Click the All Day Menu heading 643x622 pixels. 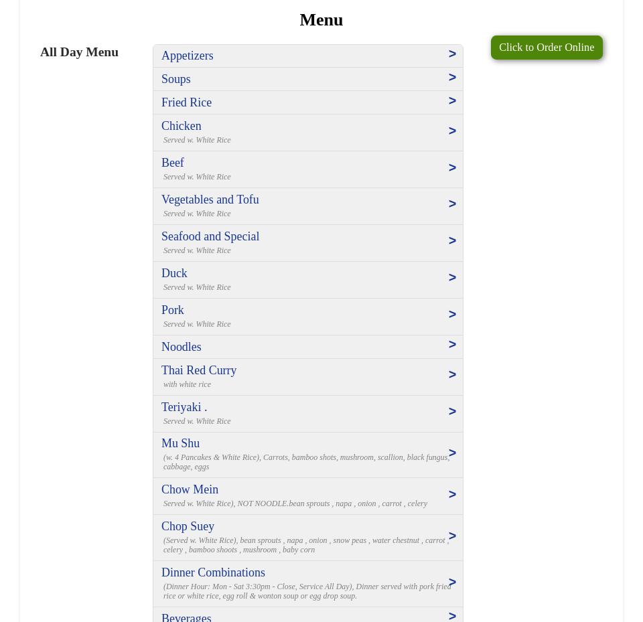[x=79, y=52]
